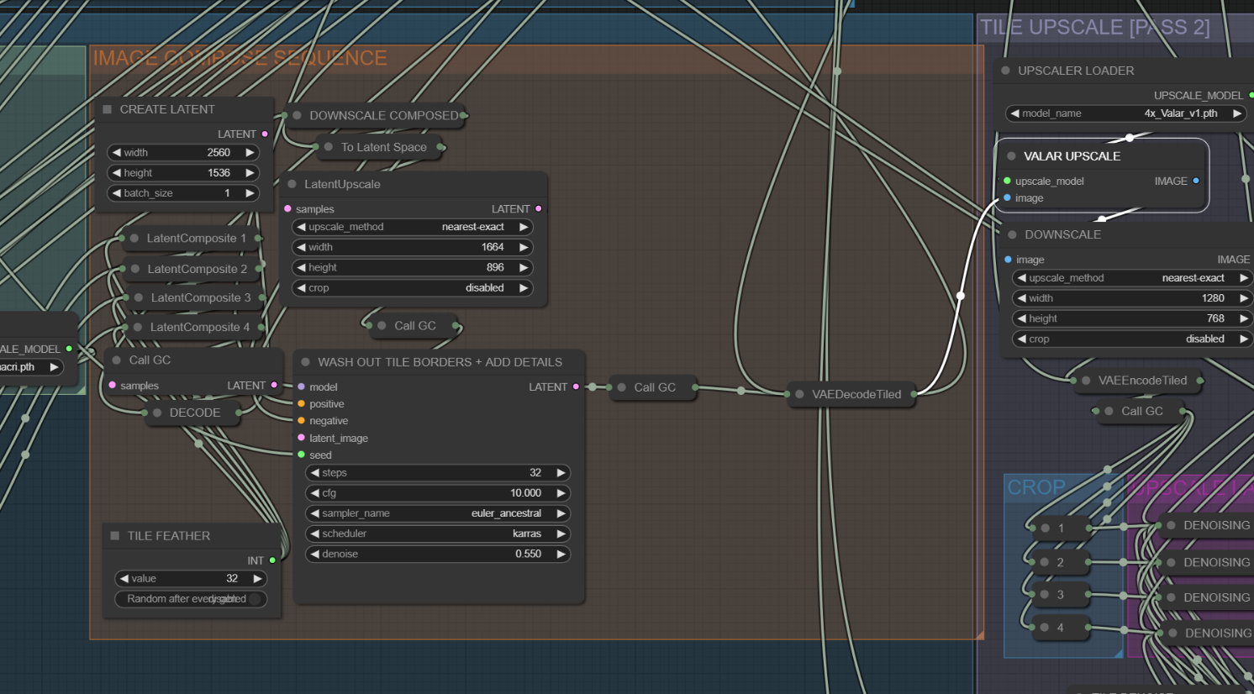Collapse the LatentUpscale node
The height and width of the screenshot is (694, 1254).
pos(292,184)
